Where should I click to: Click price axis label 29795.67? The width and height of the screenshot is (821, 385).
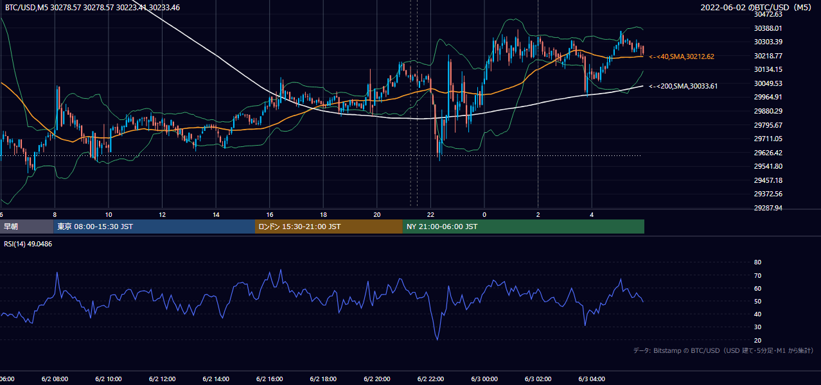click(768, 125)
